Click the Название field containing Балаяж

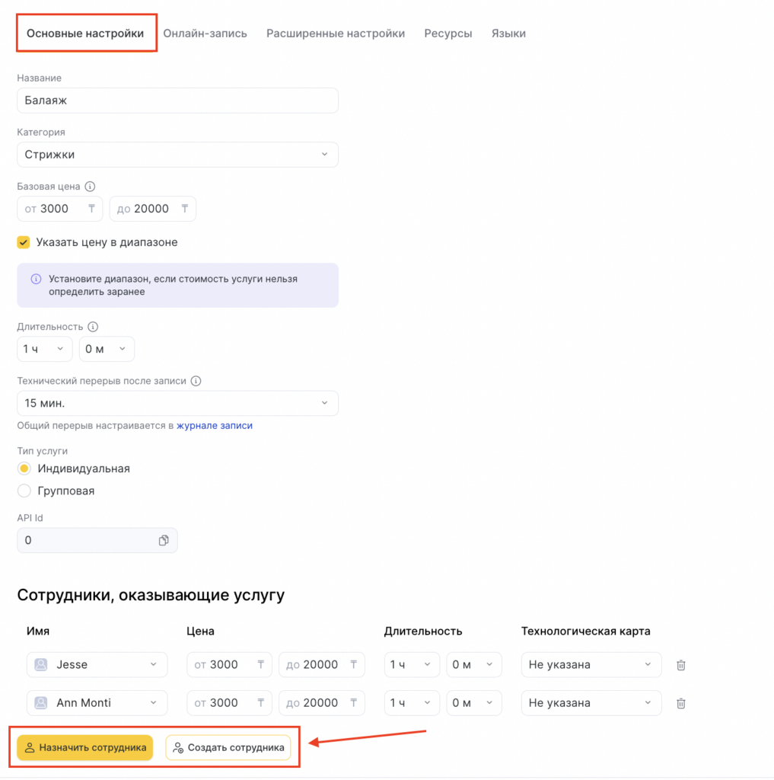(x=177, y=101)
